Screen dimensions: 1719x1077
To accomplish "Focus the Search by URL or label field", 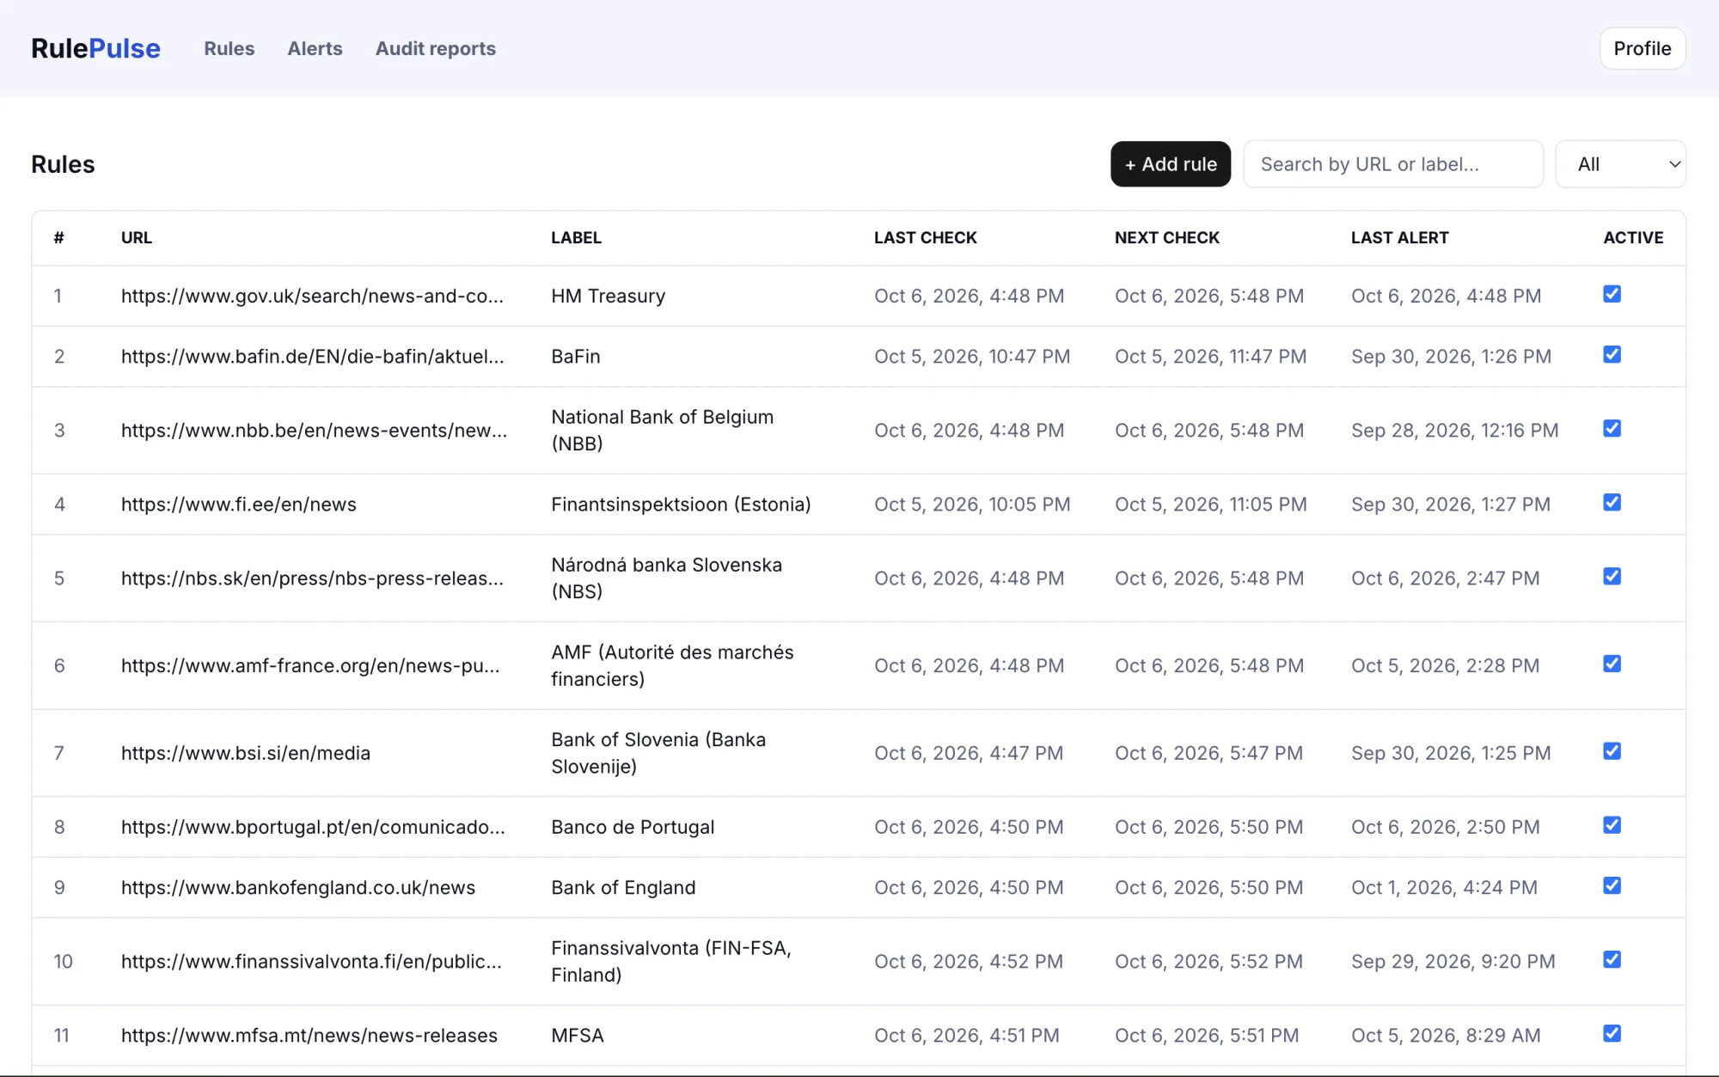I will (1393, 164).
